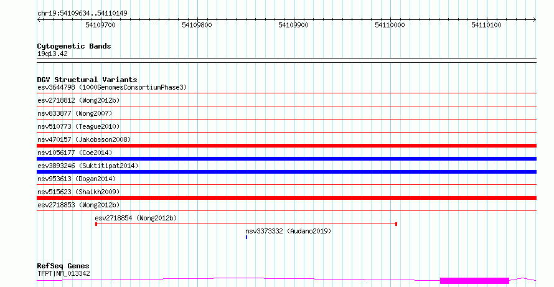Click the left arrow of the ruler

pos(39,20)
